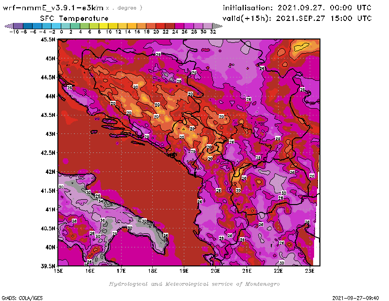This screenshot has height=301, width=389.
Task: Click the 40N latitude axis label
Action: point(50,247)
